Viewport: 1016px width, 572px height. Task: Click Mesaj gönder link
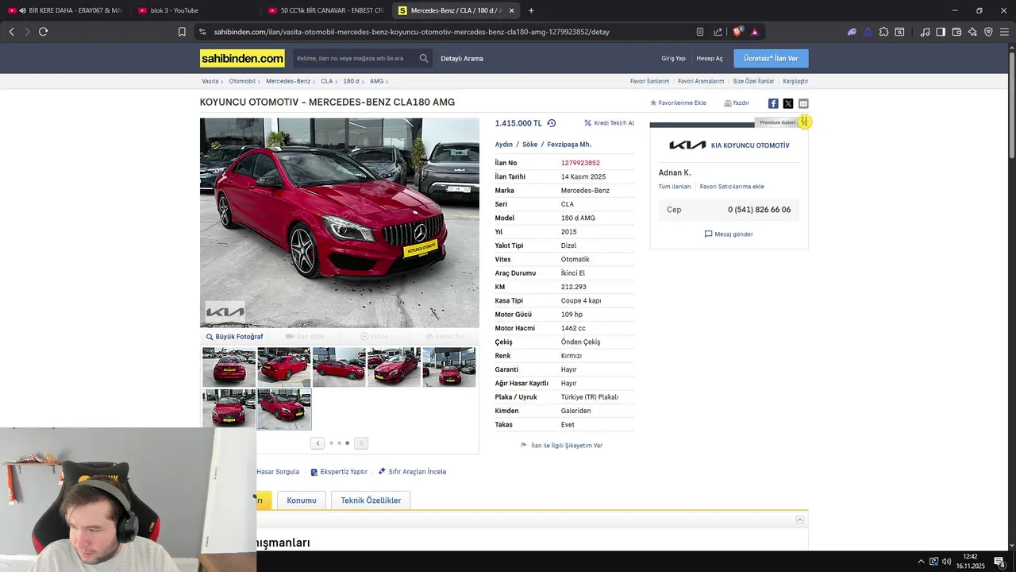pos(729,234)
